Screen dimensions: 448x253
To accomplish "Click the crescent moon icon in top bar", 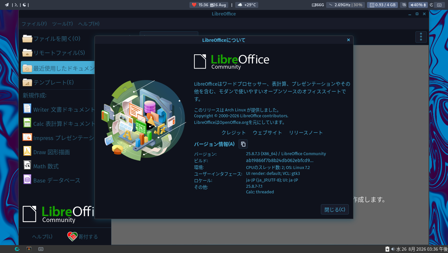I will click(24, 5).
